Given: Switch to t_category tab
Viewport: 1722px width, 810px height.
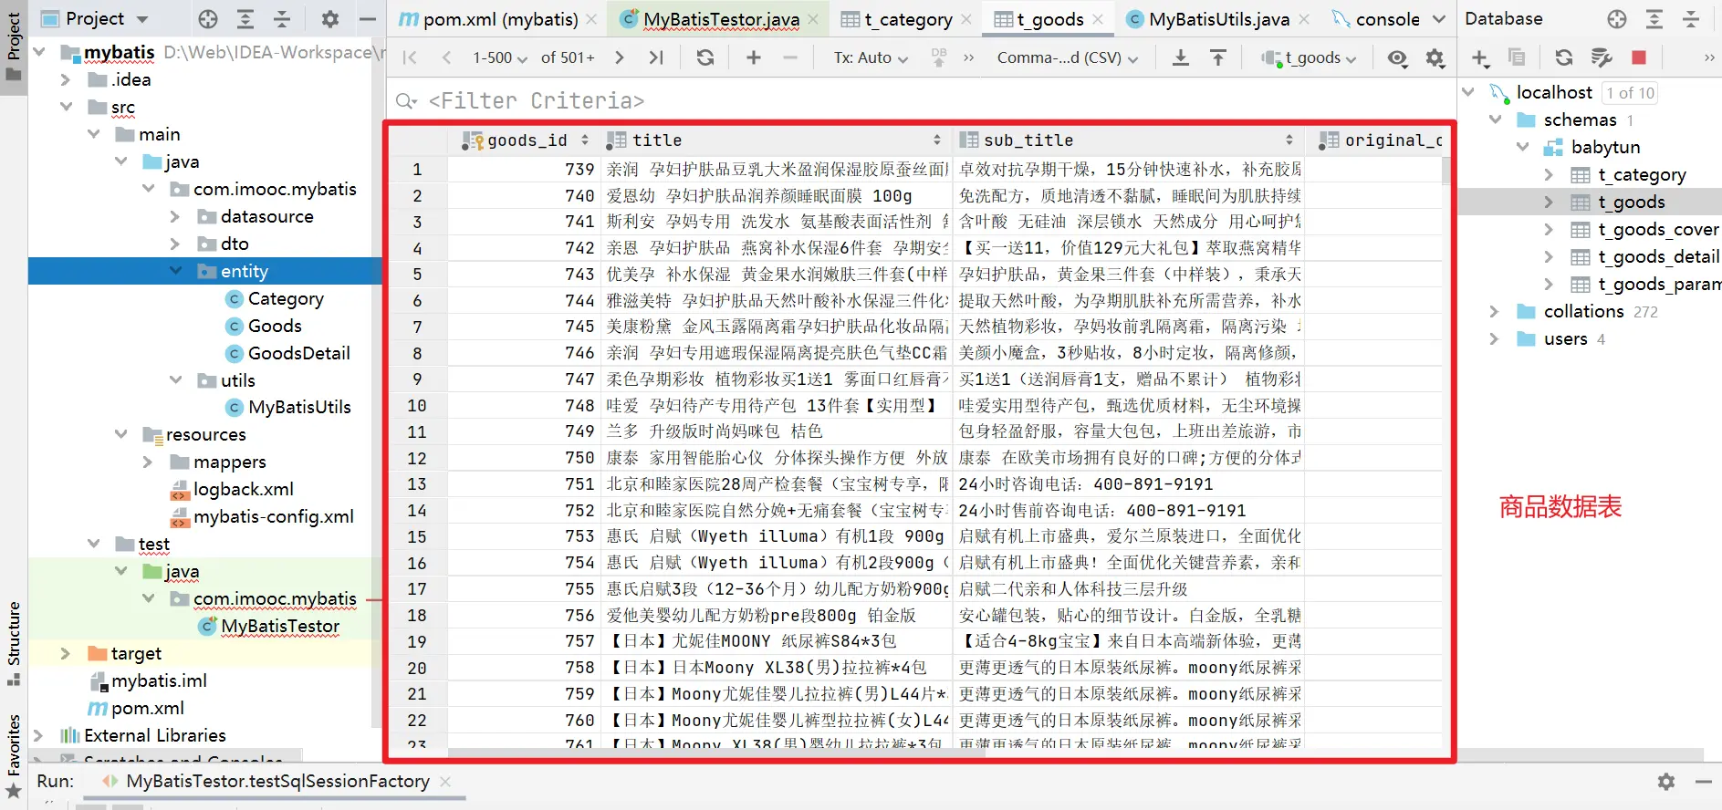Looking at the screenshot, I should coord(907,19).
